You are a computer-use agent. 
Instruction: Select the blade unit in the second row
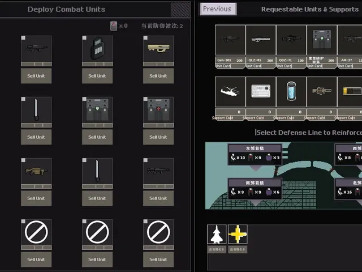(x=36, y=110)
